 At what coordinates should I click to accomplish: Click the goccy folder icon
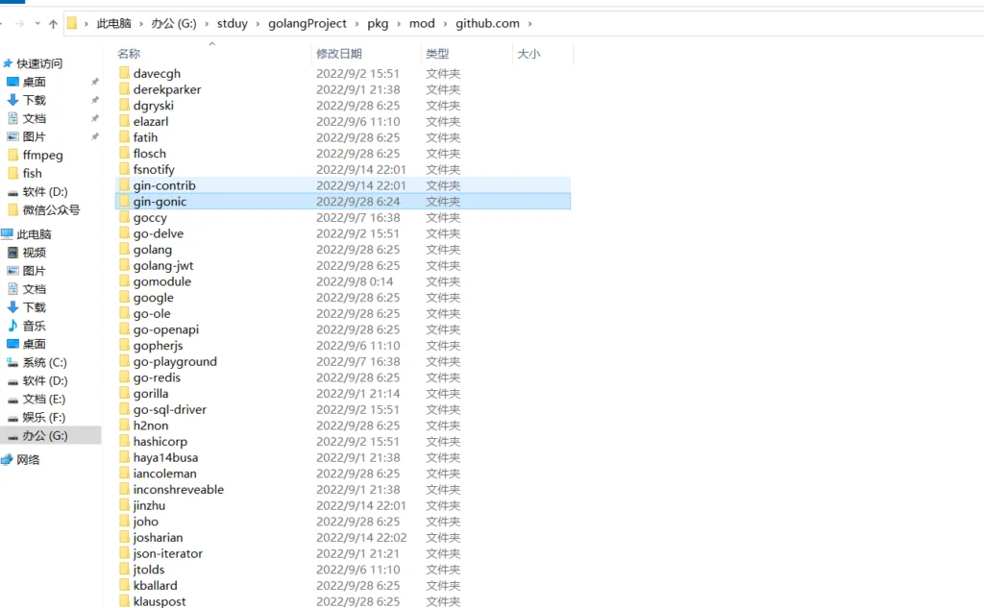pos(124,217)
